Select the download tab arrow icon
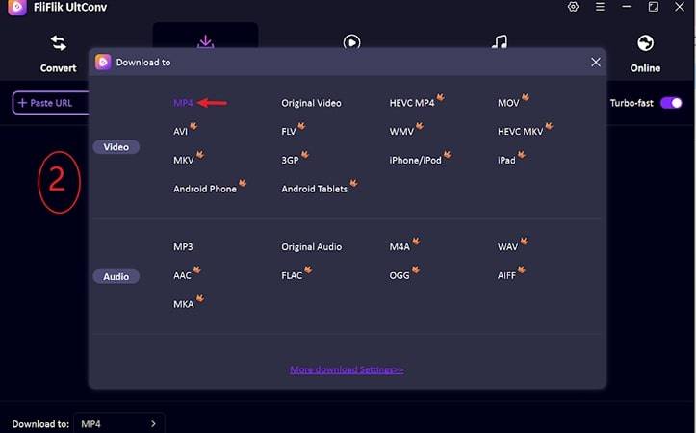The image size is (696, 433). point(205,41)
